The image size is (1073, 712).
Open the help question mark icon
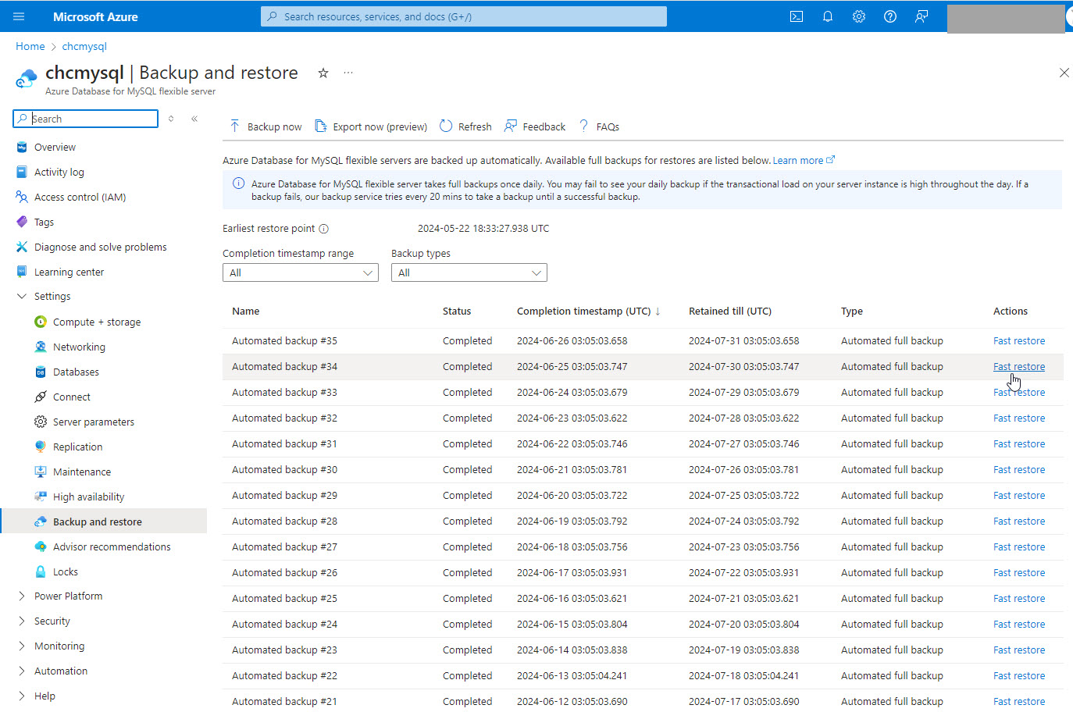coord(890,16)
